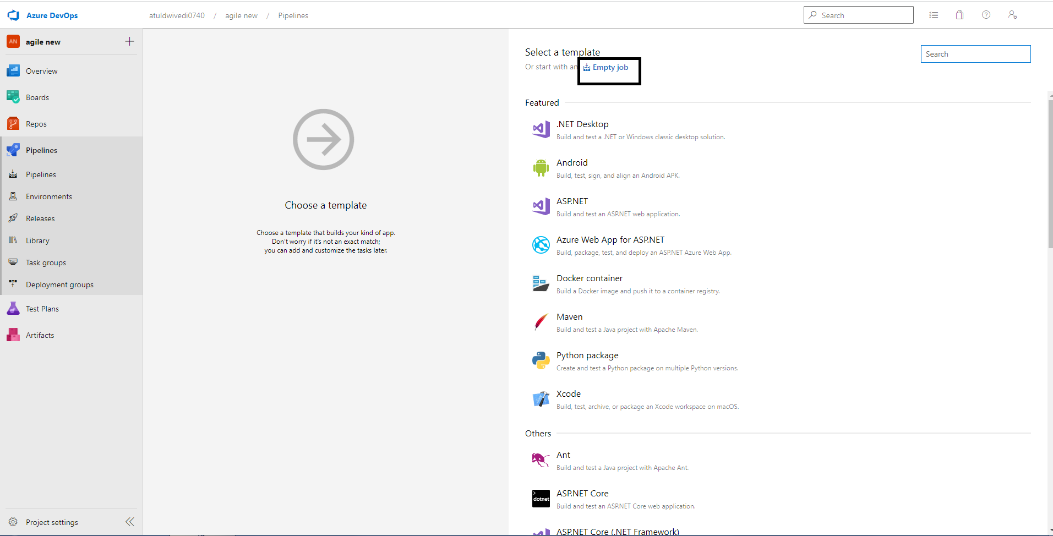Open the pipeline Library

(72, 240)
